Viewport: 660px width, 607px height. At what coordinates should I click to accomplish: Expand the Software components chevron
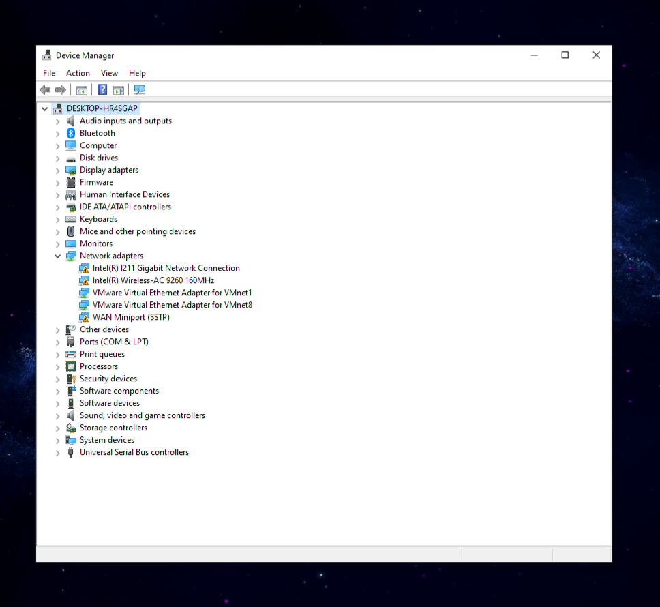click(58, 391)
